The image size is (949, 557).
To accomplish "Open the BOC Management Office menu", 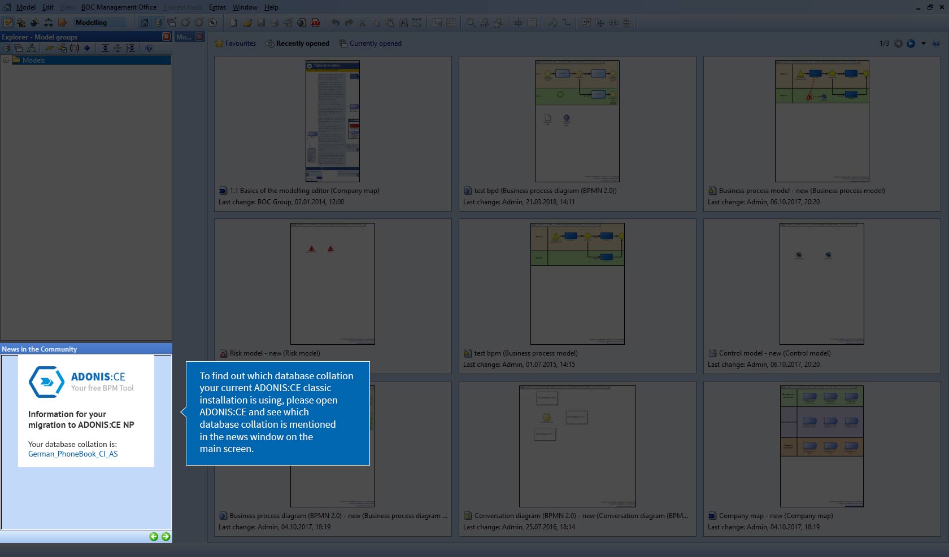I will pyautogui.click(x=119, y=7).
